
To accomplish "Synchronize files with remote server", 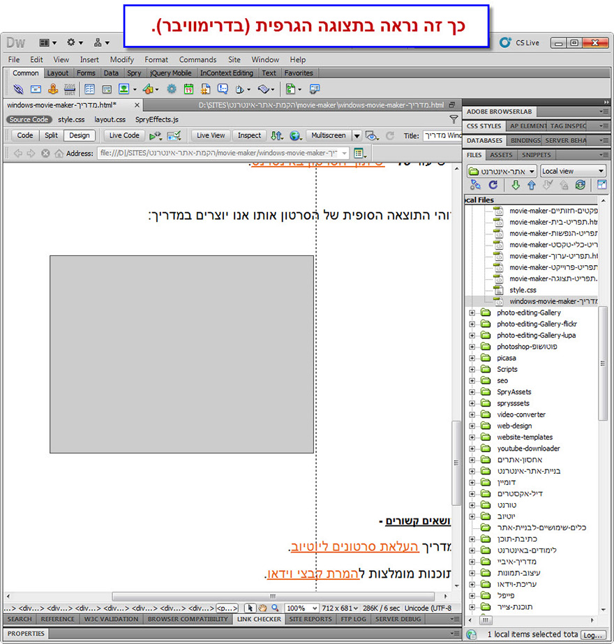I will [x=580, y=185].
